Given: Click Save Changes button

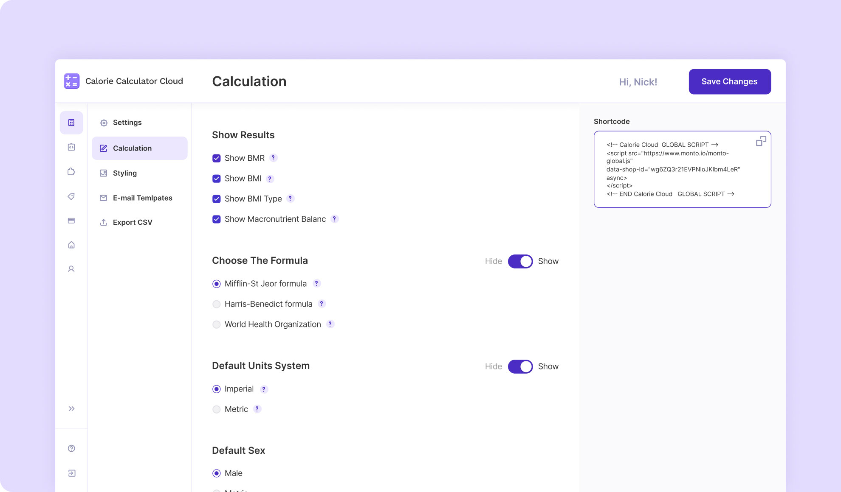Looking at the screenshot, I should 730,81.
